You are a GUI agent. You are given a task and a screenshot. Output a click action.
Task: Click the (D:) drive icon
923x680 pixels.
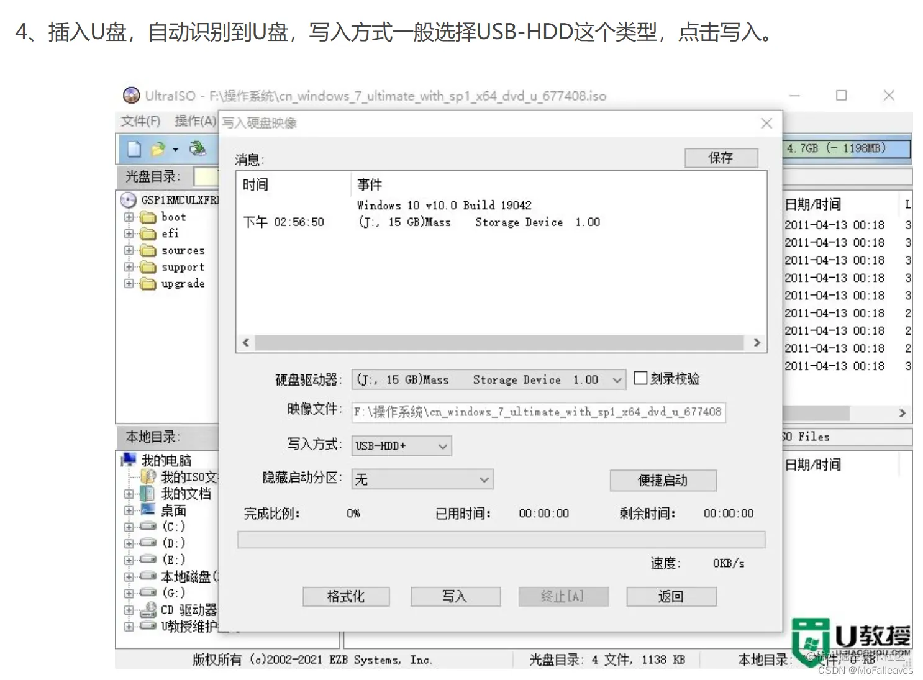point(147,543)
